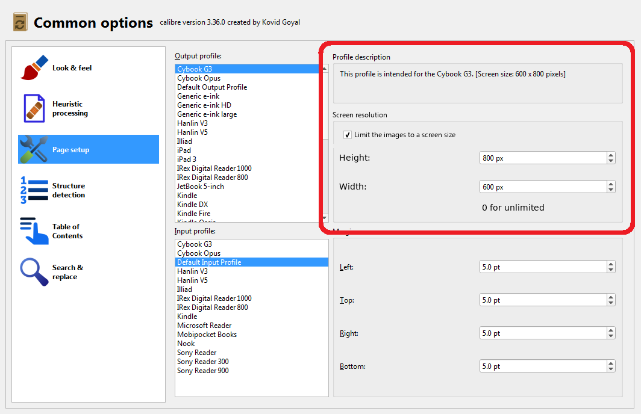The width and height of the screenshot is (641, 414).
Task: Select Kindle Fire in Output profile list
Action: 193,214
